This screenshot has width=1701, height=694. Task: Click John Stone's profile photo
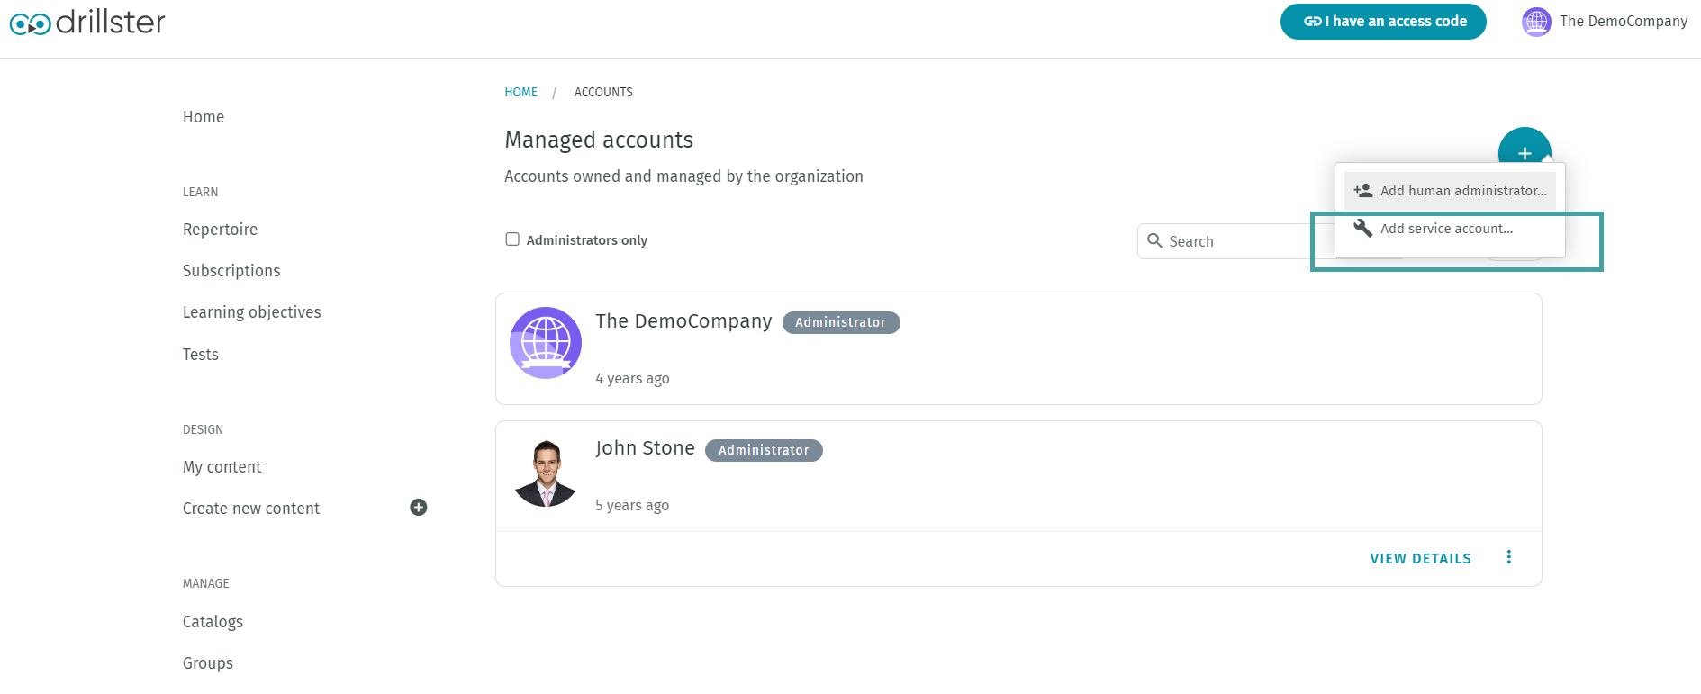coord(546,473)
